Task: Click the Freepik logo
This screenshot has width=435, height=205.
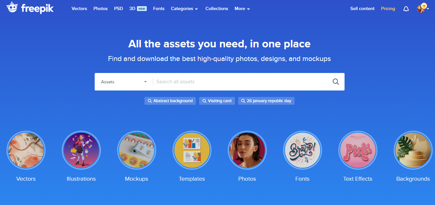Action: [30, 8]
